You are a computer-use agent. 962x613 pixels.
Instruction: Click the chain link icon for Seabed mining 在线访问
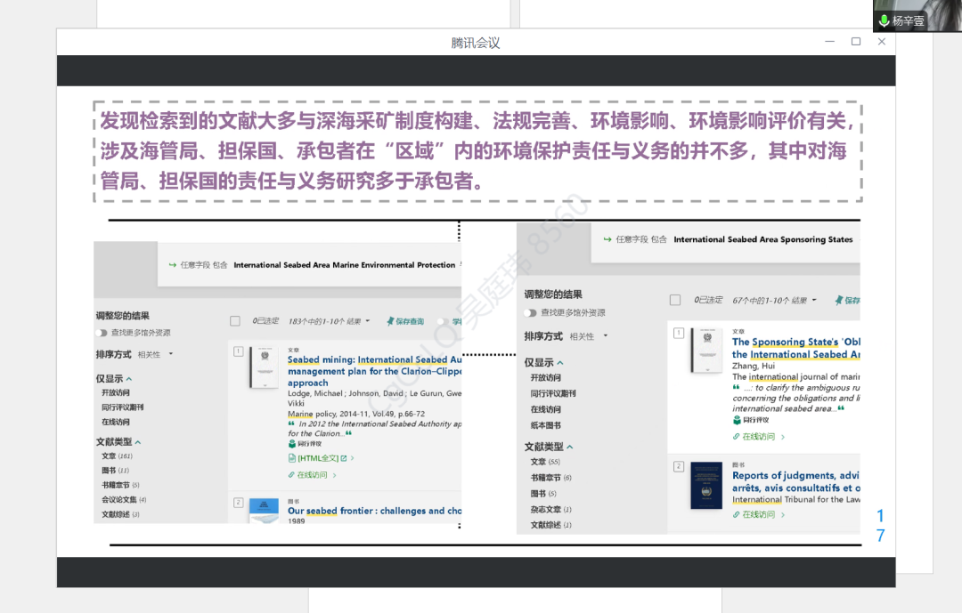(x=291, y=475)
